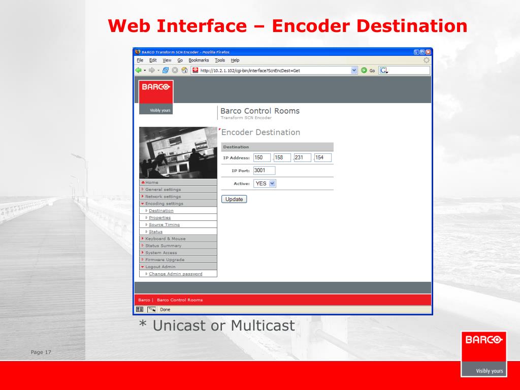Click the third IP Address octet field (231)
This screenshot has width=520, height=390.
pyautogui.click(x=303, y=157)
